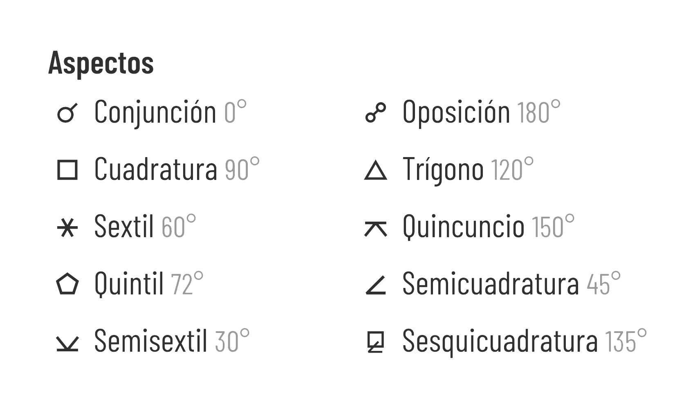Click the Oposición aspect symbol icon
This screenshot has height=409, width=695.
[375, 113]
